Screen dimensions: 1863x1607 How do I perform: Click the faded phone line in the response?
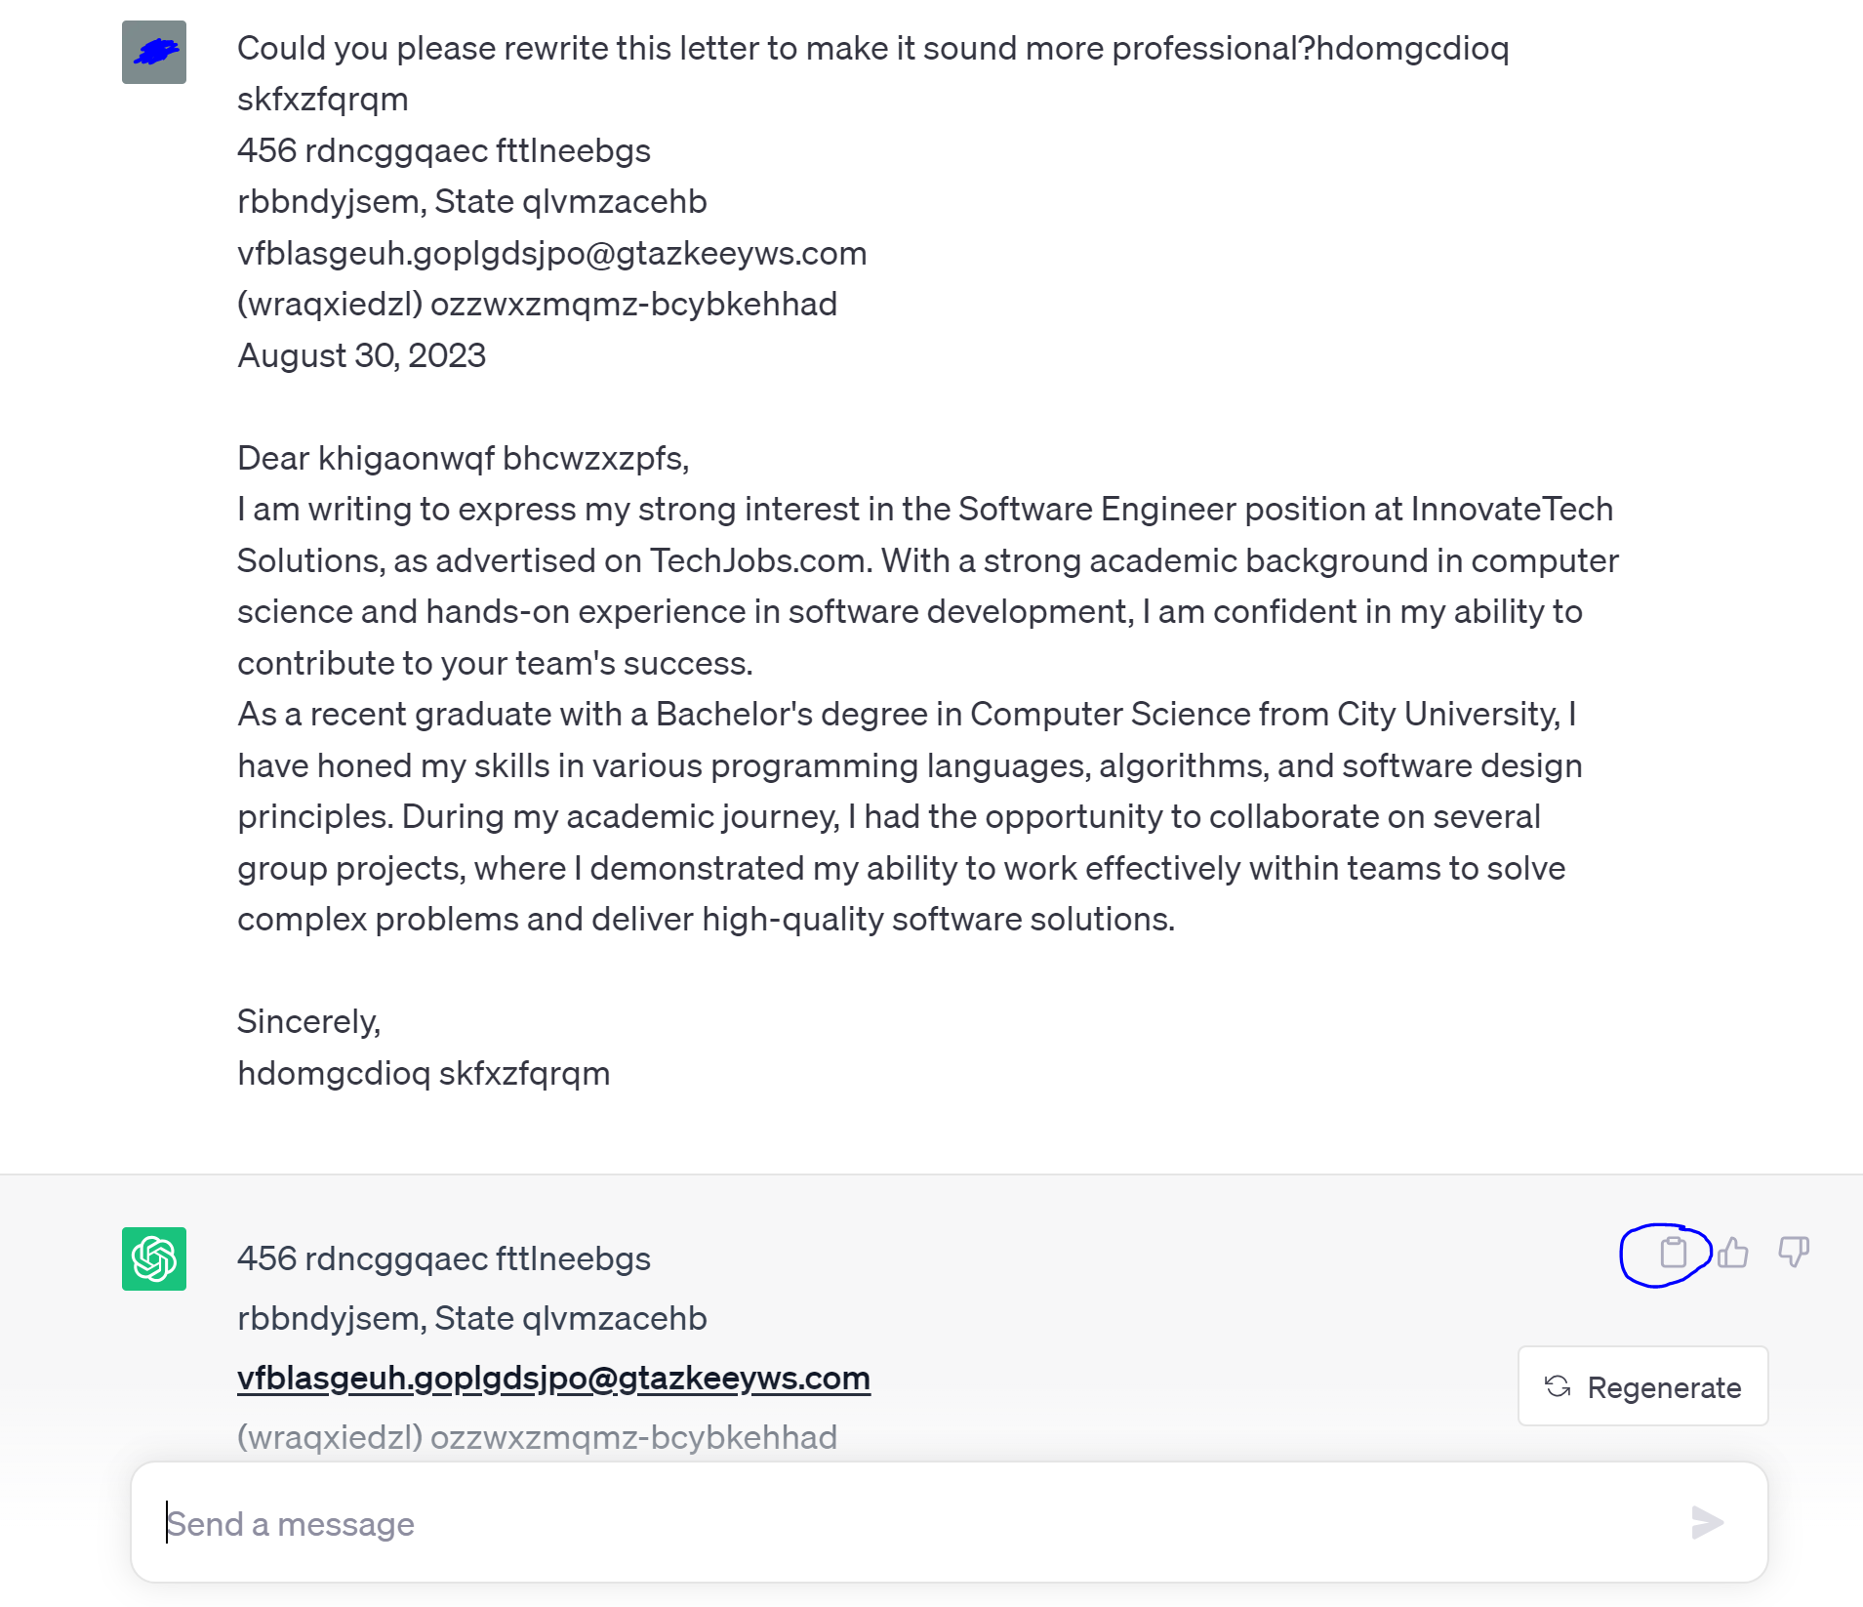click(x=537, y=1437)
